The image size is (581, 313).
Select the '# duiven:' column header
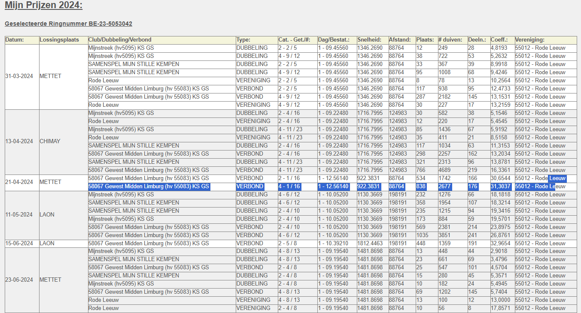tap(450, 40)
